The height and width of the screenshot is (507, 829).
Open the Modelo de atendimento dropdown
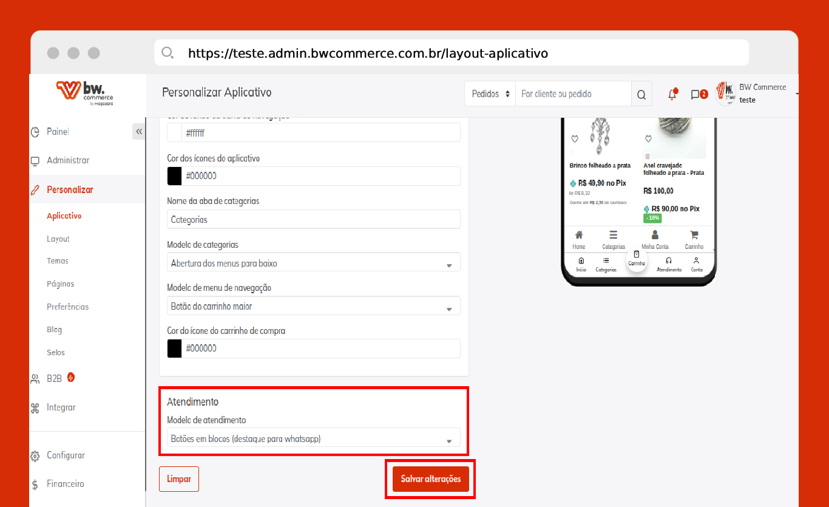(x=313, y=438)
